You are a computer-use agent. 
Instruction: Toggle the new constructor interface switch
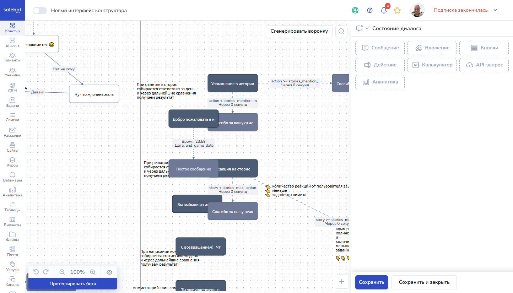pos(40,10)
